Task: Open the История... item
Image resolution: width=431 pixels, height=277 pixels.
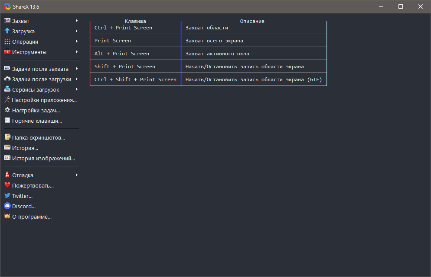Action: [x=41, y=148]
